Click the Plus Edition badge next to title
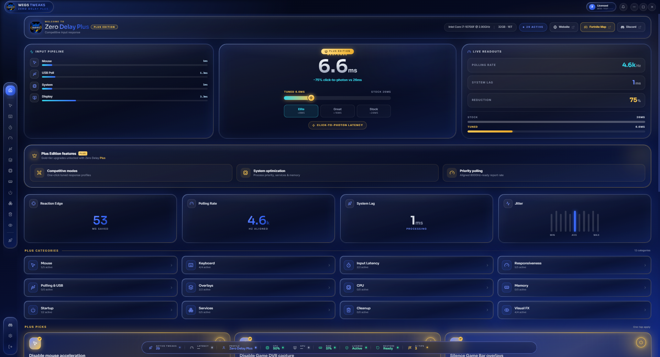 click(x=104, y=27)
